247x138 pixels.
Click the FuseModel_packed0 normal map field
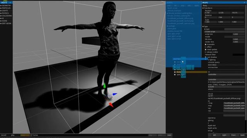234,106
